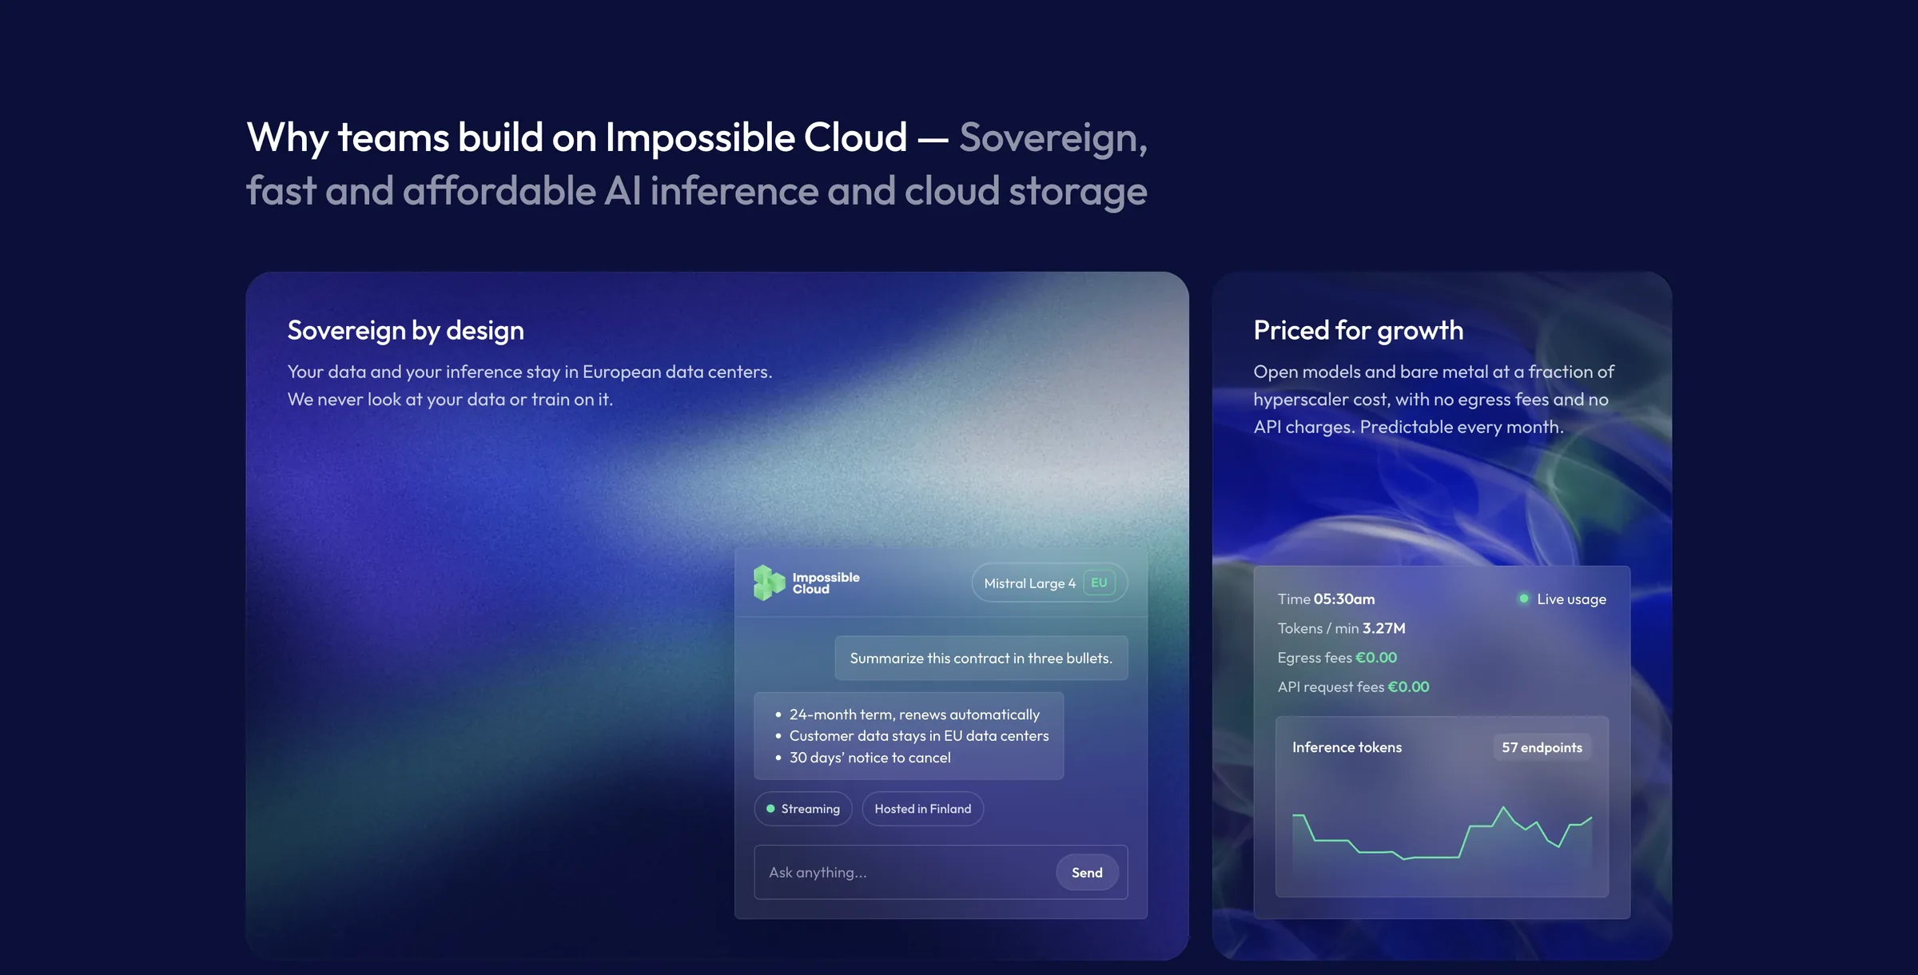Click the green EU badge
The width and height of the screenshot is (1918, 975).
[x=1099, y=583]
